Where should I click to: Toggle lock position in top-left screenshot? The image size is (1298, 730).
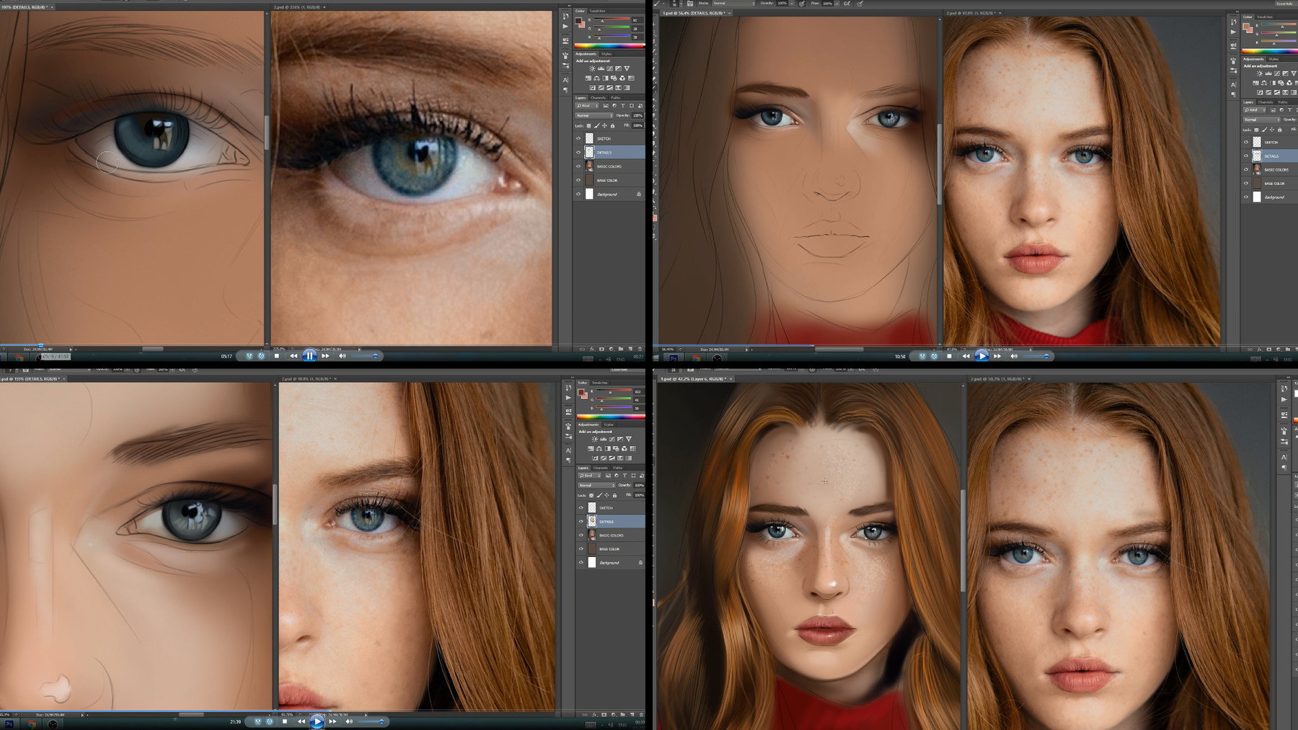pyautogui.click(x=604, y=125)
